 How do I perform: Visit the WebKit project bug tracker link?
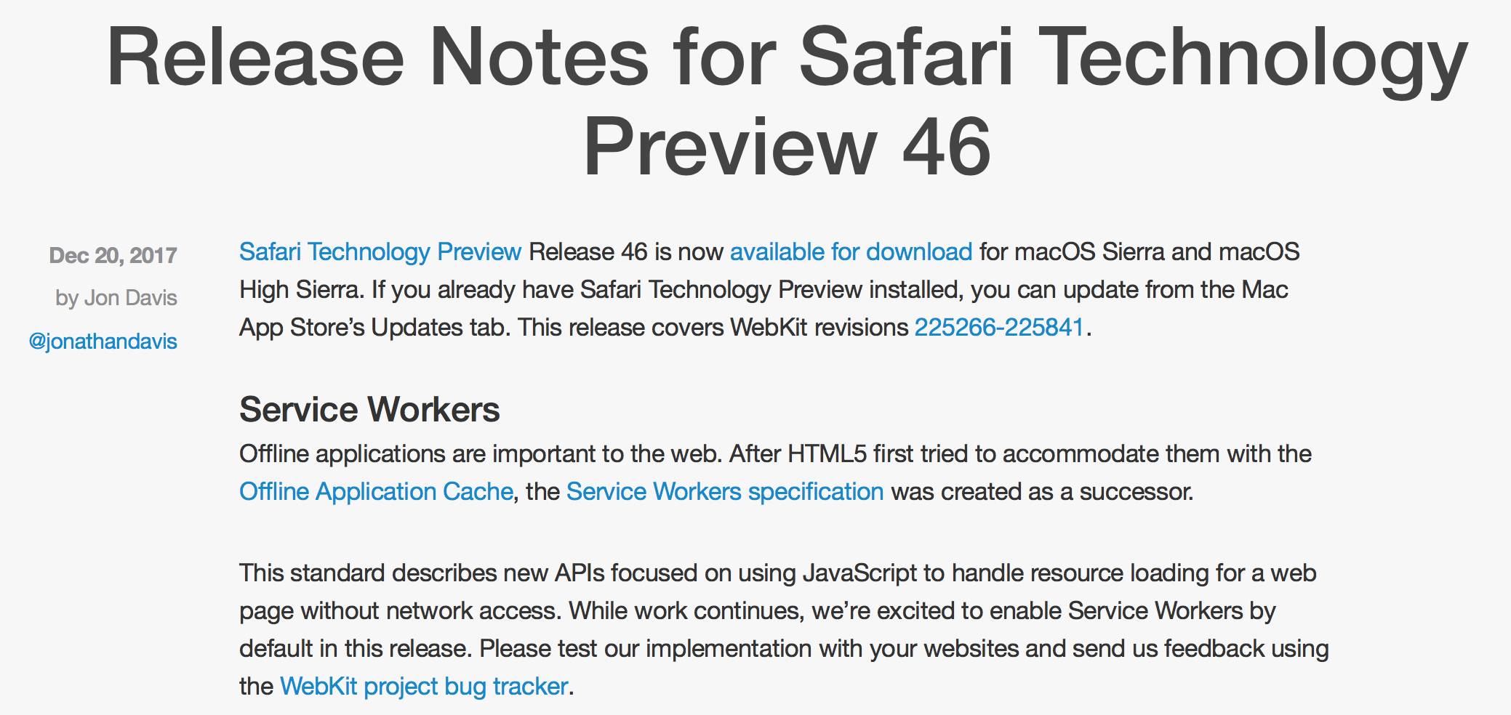coord(423,686)
